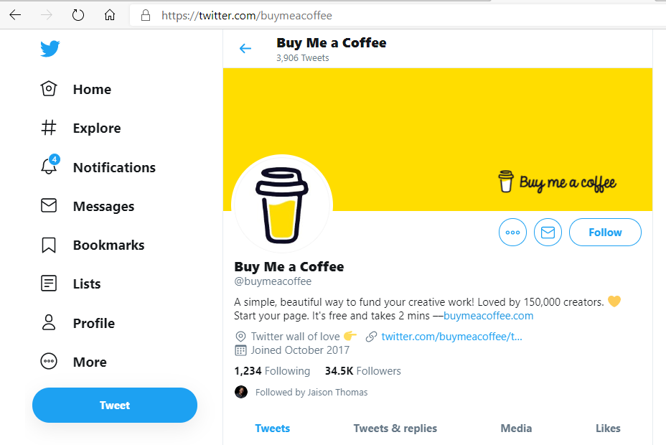Click the Twitter bird logo

tap(50, 49)
